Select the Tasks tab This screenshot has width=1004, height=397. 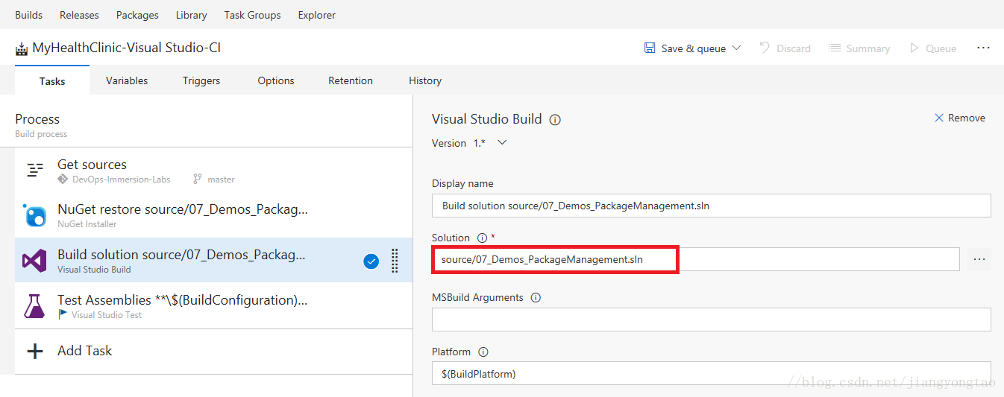coord(52,80)
